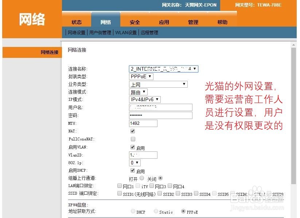Select 打开 for 组播上行通道
The height and width of the screenshot is (218, 300).
142,179
